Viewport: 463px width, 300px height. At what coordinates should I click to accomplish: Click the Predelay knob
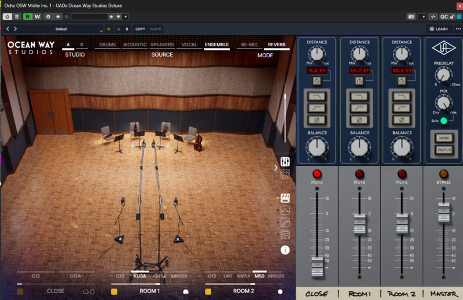[x=443, y=75]
